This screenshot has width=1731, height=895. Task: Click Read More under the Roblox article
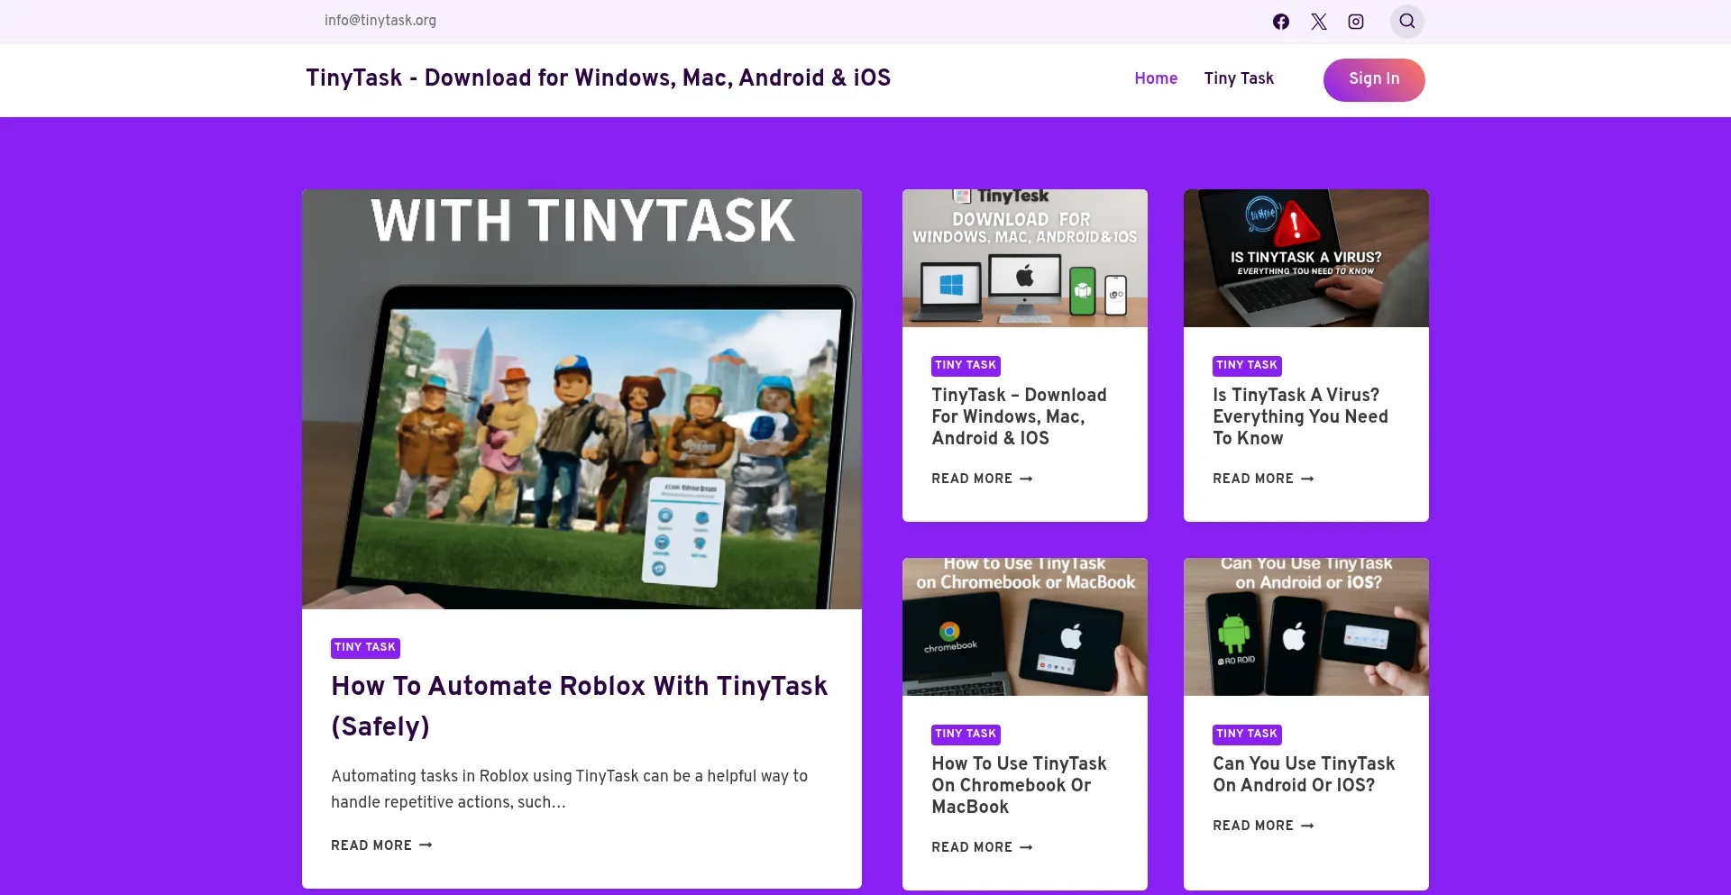point(381,845)
